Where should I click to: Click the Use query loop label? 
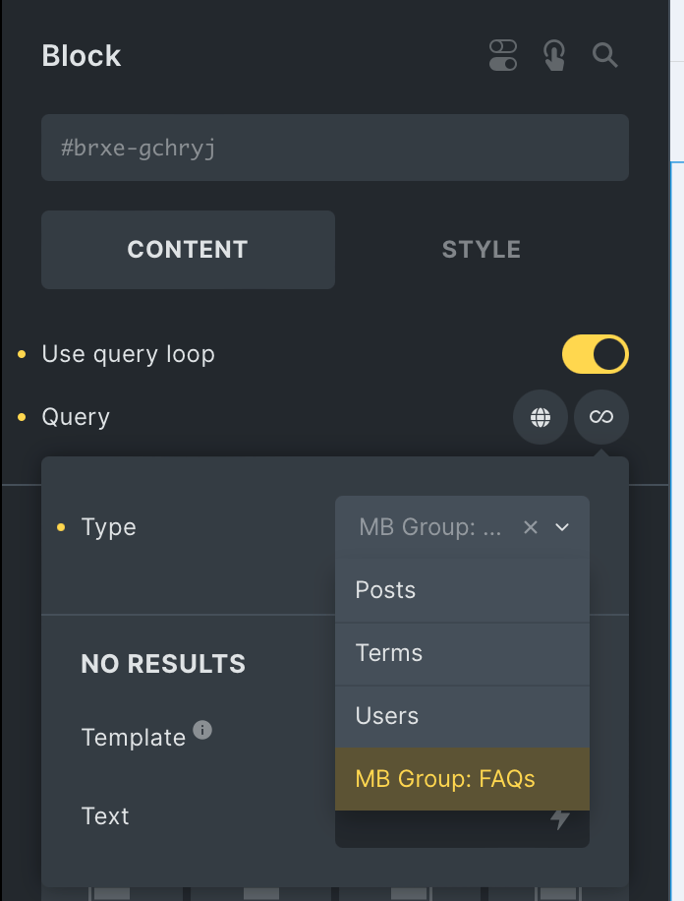(128, 354)
